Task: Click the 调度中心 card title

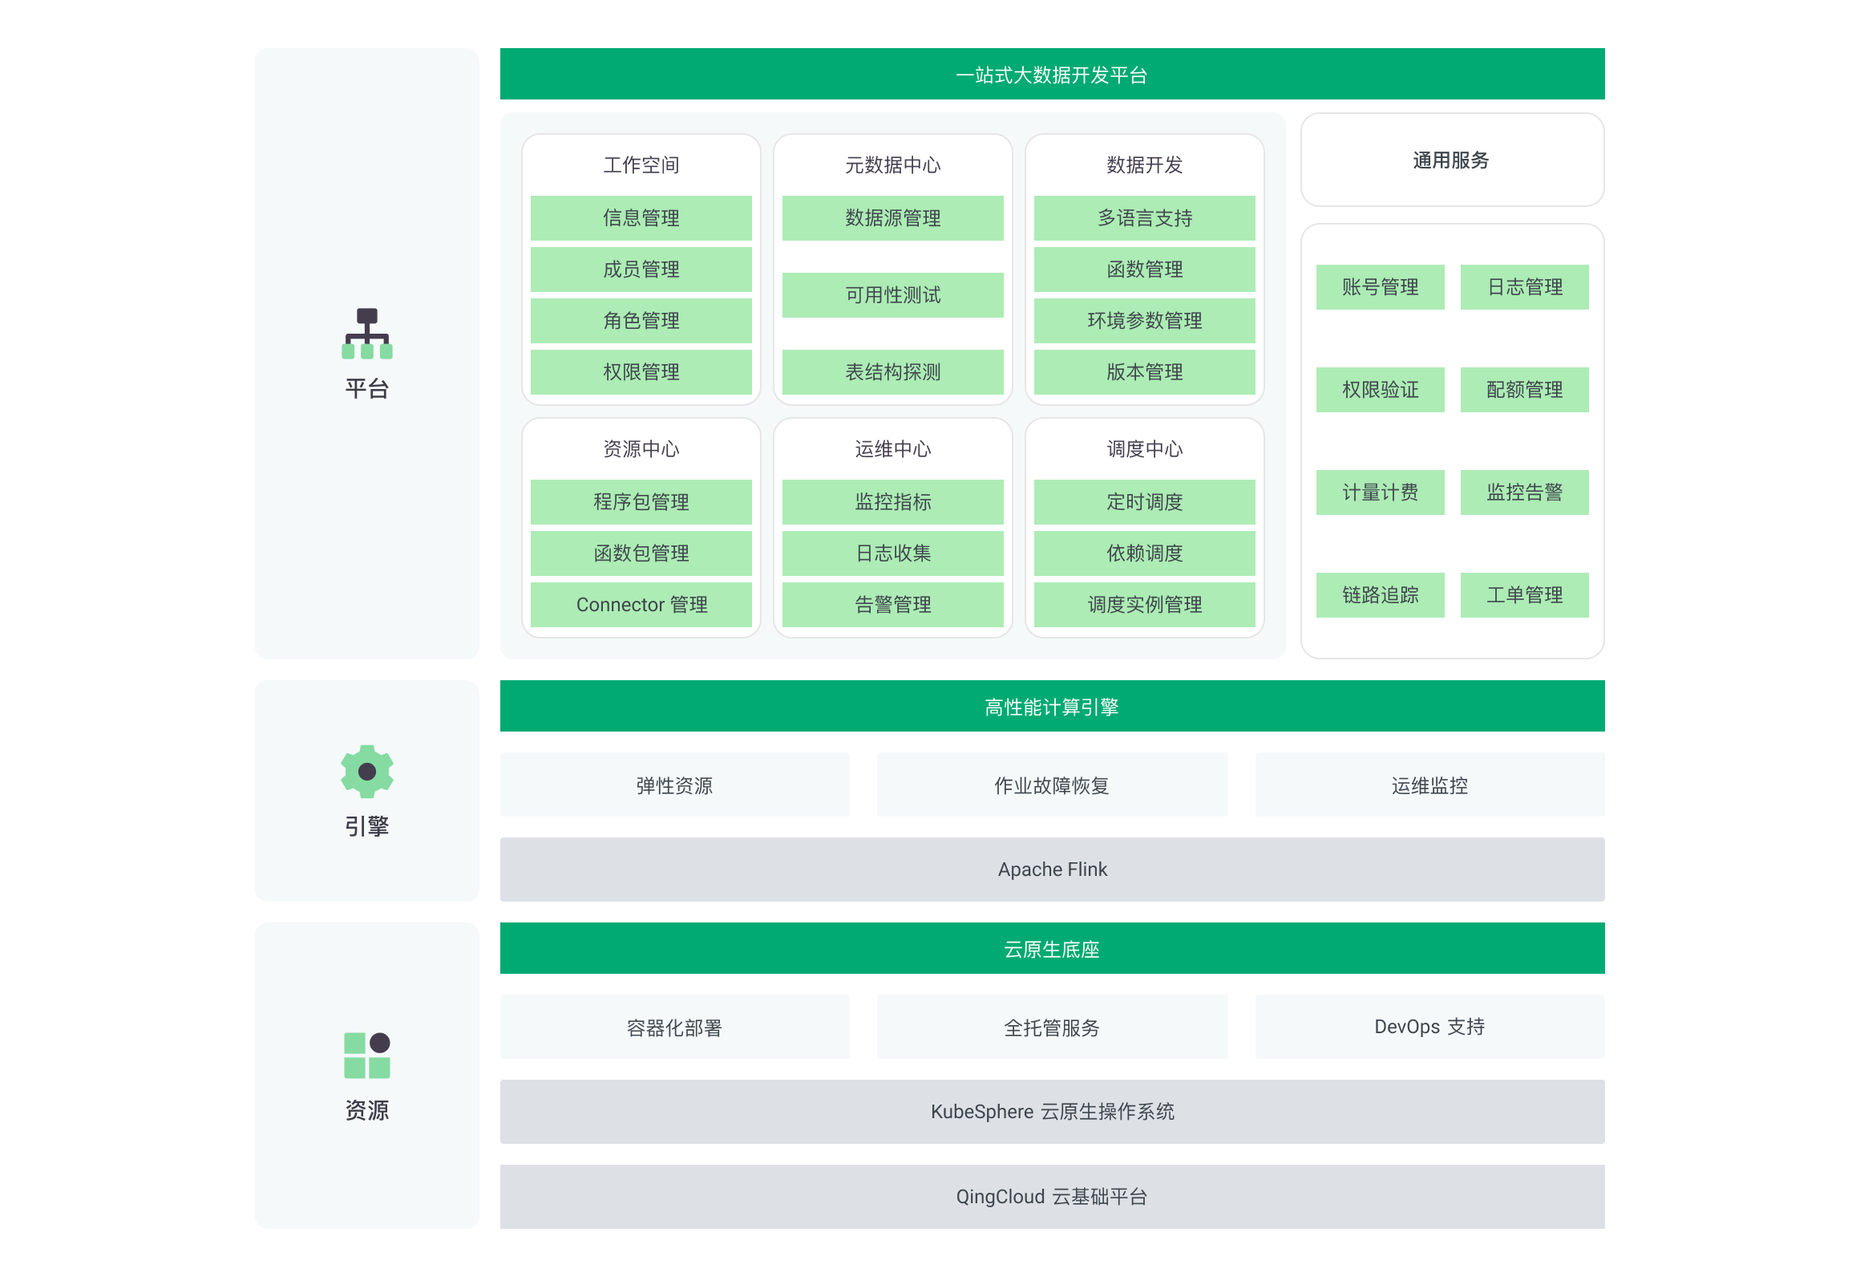Action: tap(1145, 449)
